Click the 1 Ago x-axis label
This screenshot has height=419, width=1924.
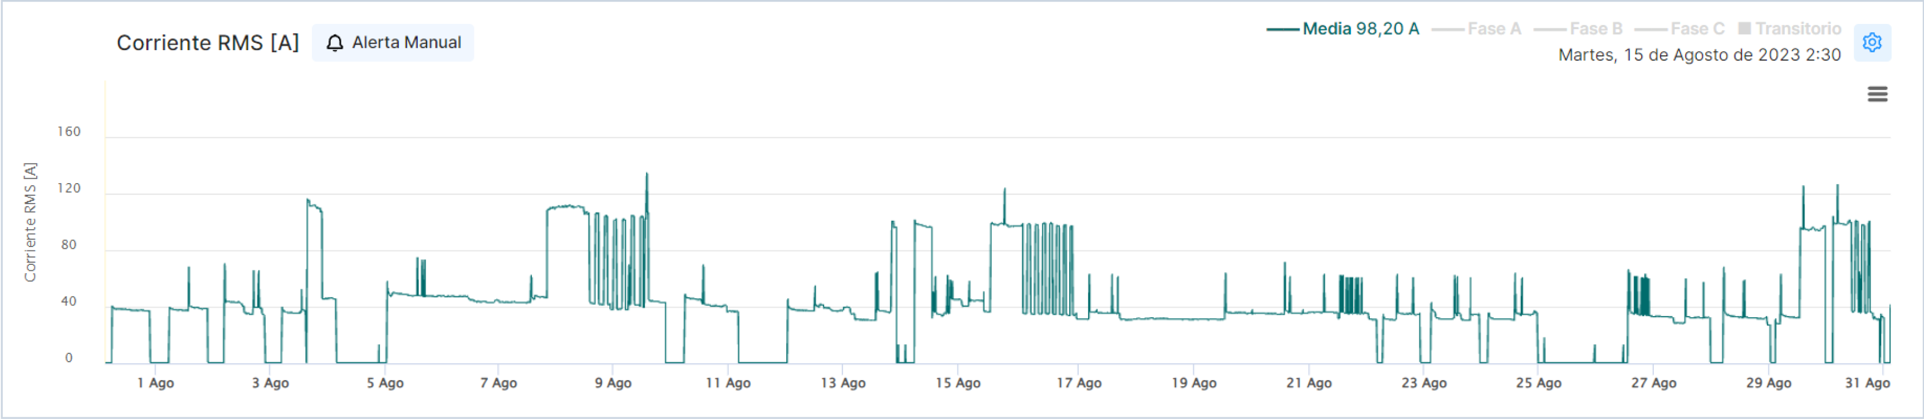pos(155,383)
